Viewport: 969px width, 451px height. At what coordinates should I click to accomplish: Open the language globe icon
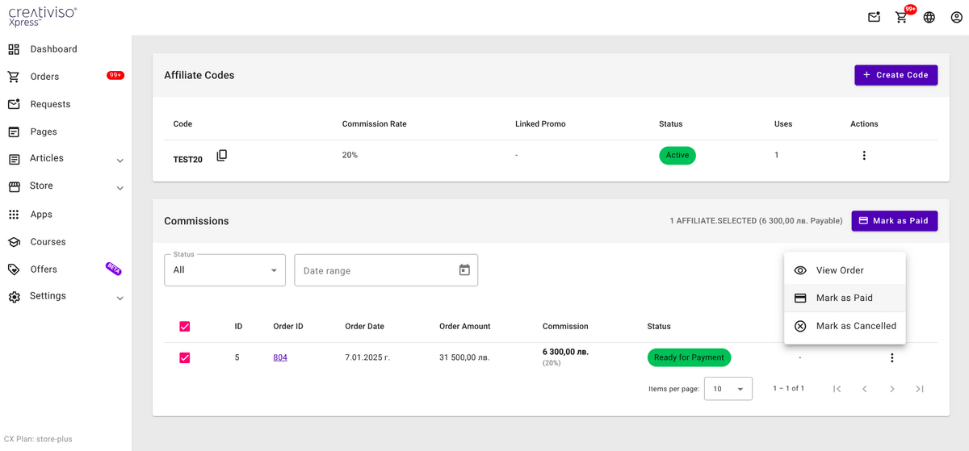point(929,17)
